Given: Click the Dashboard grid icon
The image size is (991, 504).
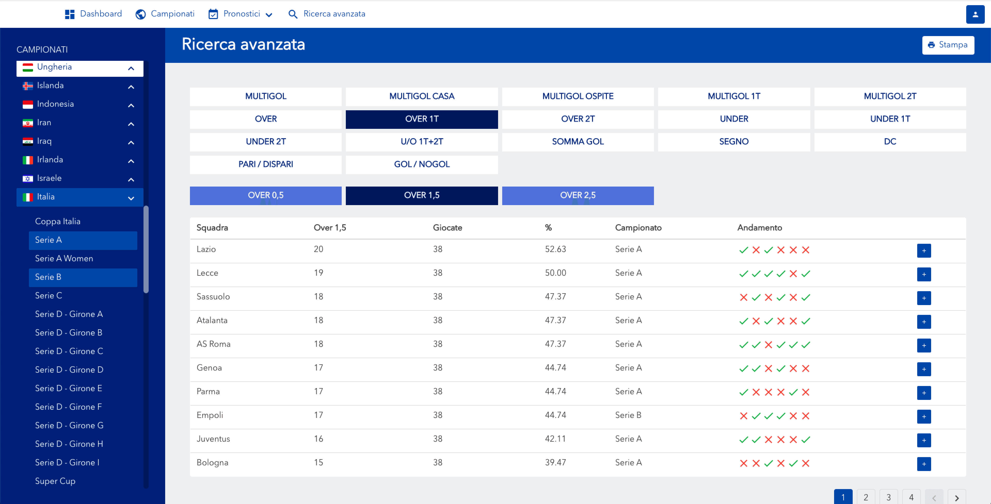Looking at the screenshot, I should [70, 14].
